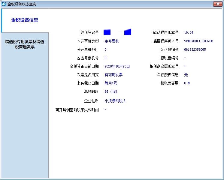Switch to 增值税专用发票及增值税普通发票 tab

[x=25, y=44]
